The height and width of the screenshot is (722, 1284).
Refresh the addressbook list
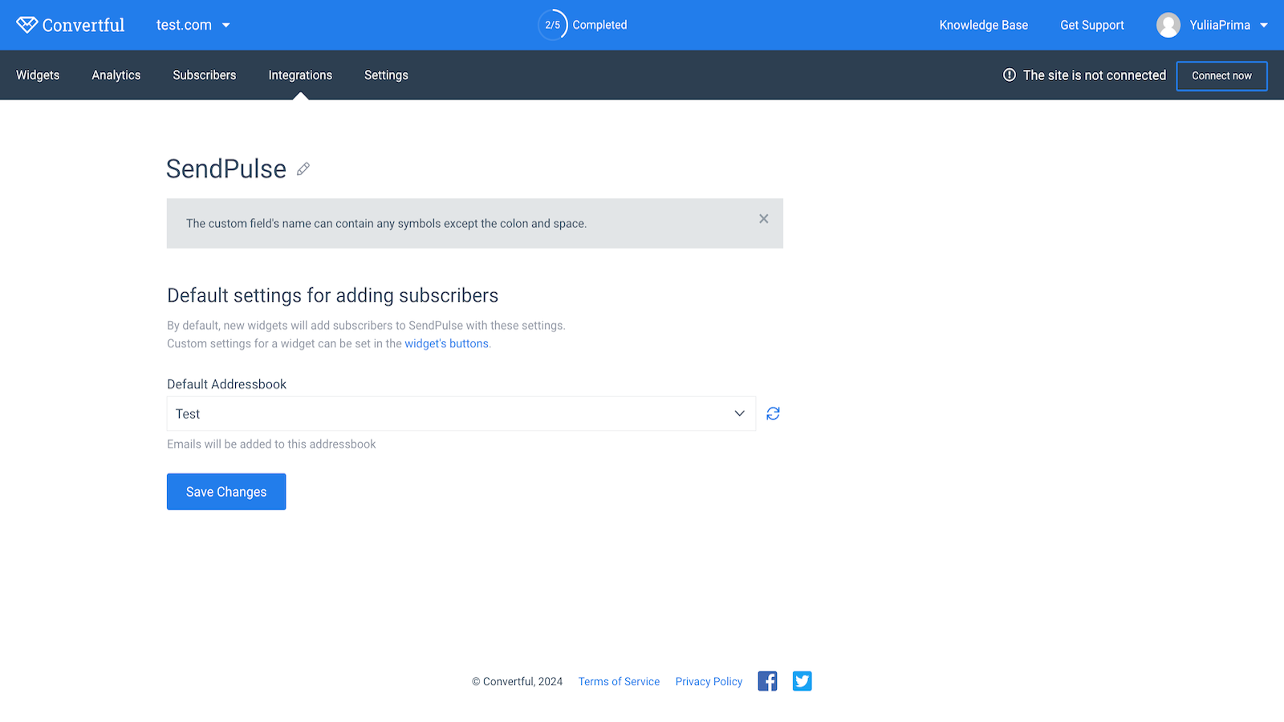(x=773, y=414)
